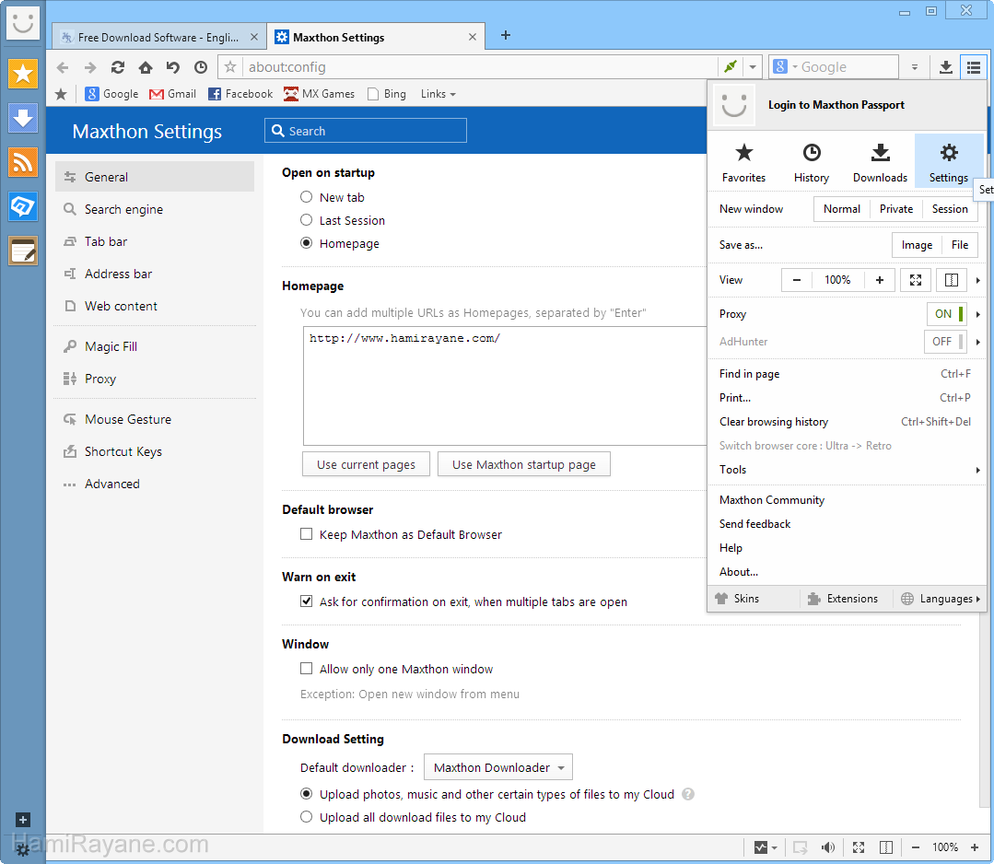Check Allow only one Maxthon window
This screenshot has width=994, height=864.
click(306, 669)
